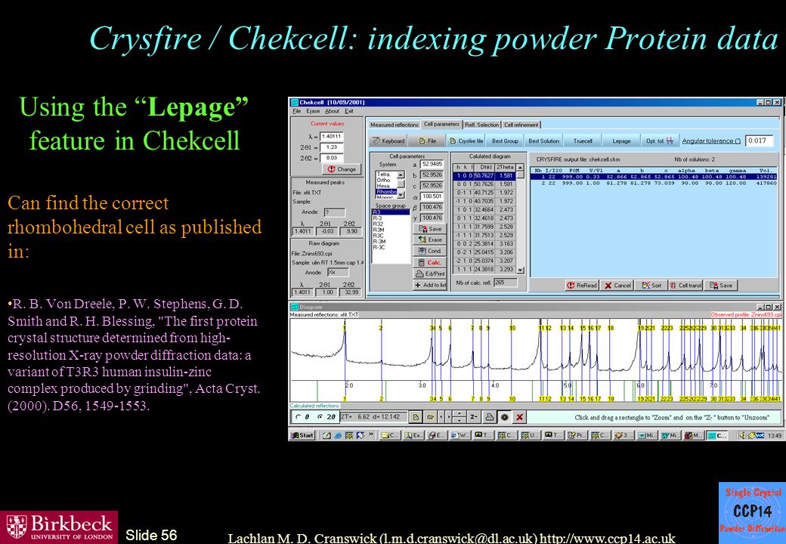Click the Cancel button with red X
The image size is (786, 544).
[617, 286]
